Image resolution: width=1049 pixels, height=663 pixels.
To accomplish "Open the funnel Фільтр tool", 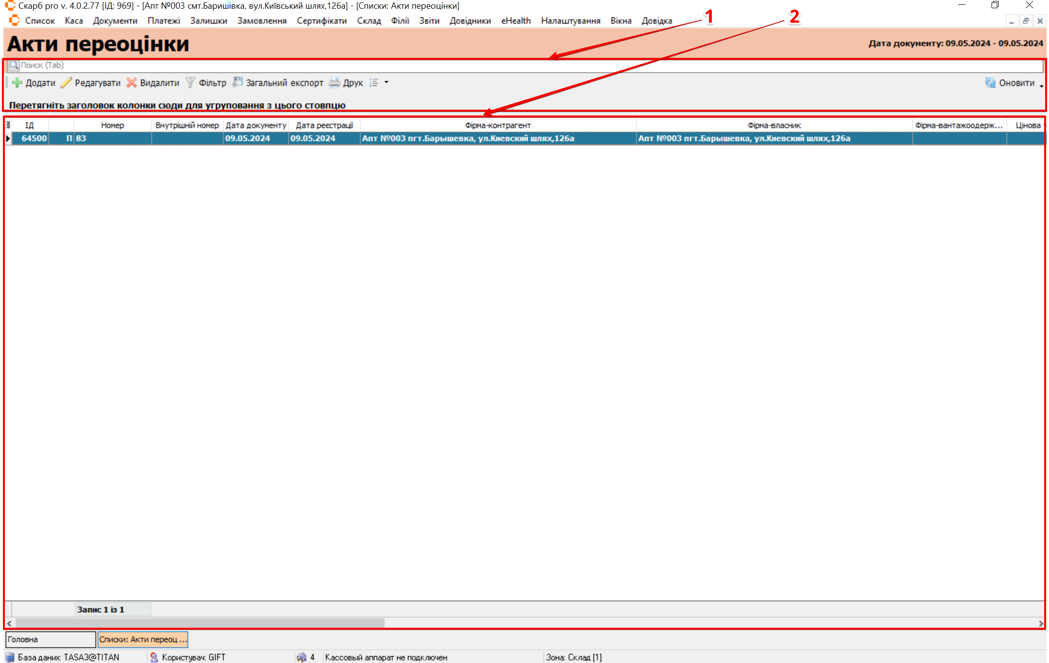I will point(190,83).
